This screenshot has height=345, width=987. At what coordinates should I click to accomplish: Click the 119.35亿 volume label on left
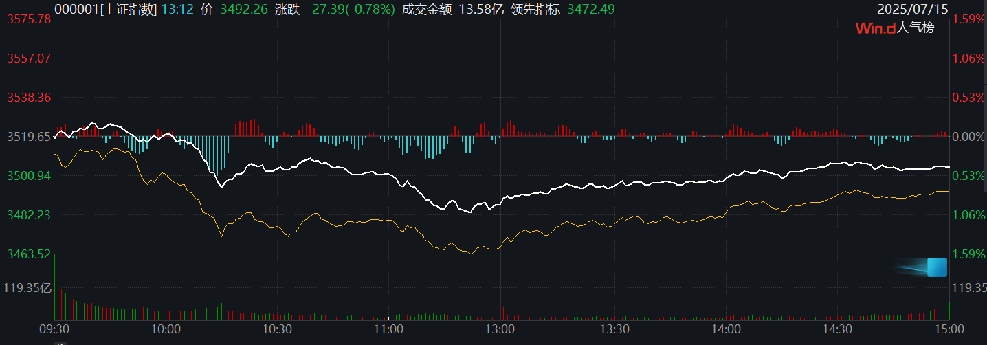click(x=27, y=287)
